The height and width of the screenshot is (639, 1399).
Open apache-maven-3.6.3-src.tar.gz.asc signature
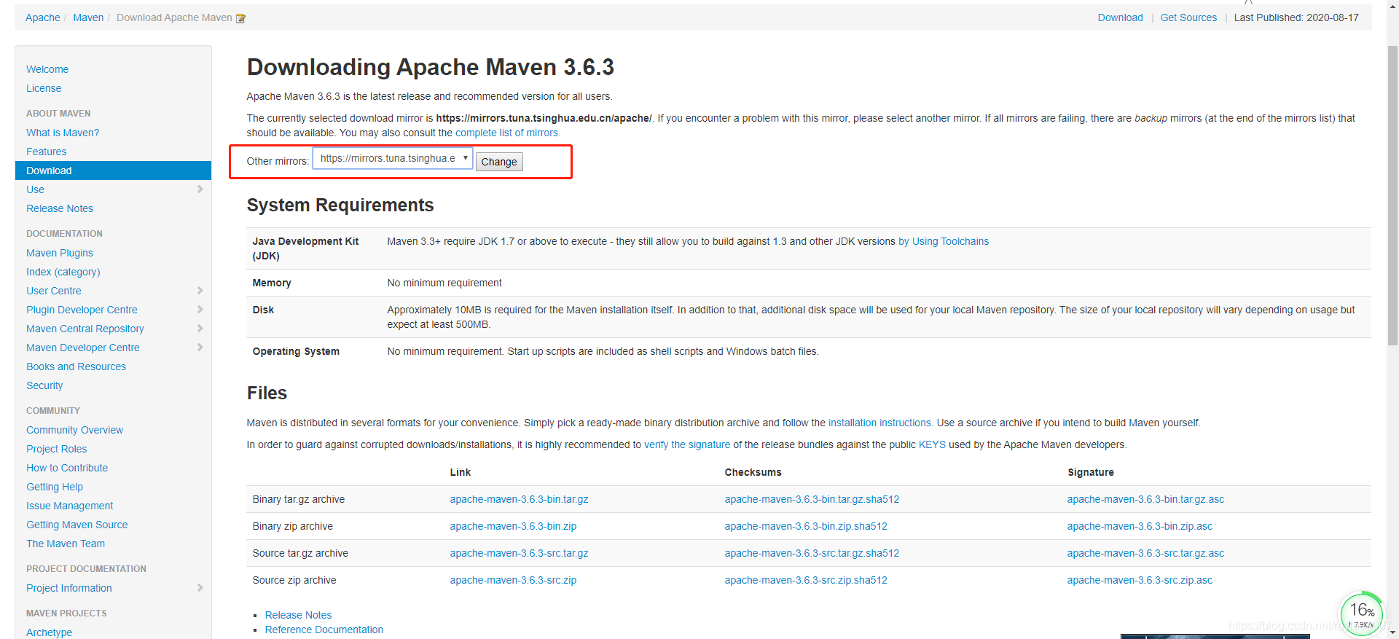1145,553
